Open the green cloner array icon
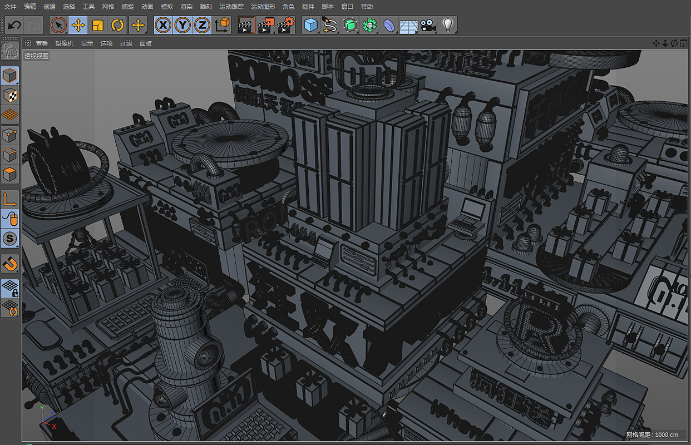Viewport: 691px width, 445px height. coord(369,25)
